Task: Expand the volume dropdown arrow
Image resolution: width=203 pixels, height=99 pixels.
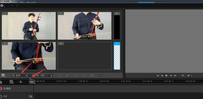Action: click(191, 76)
